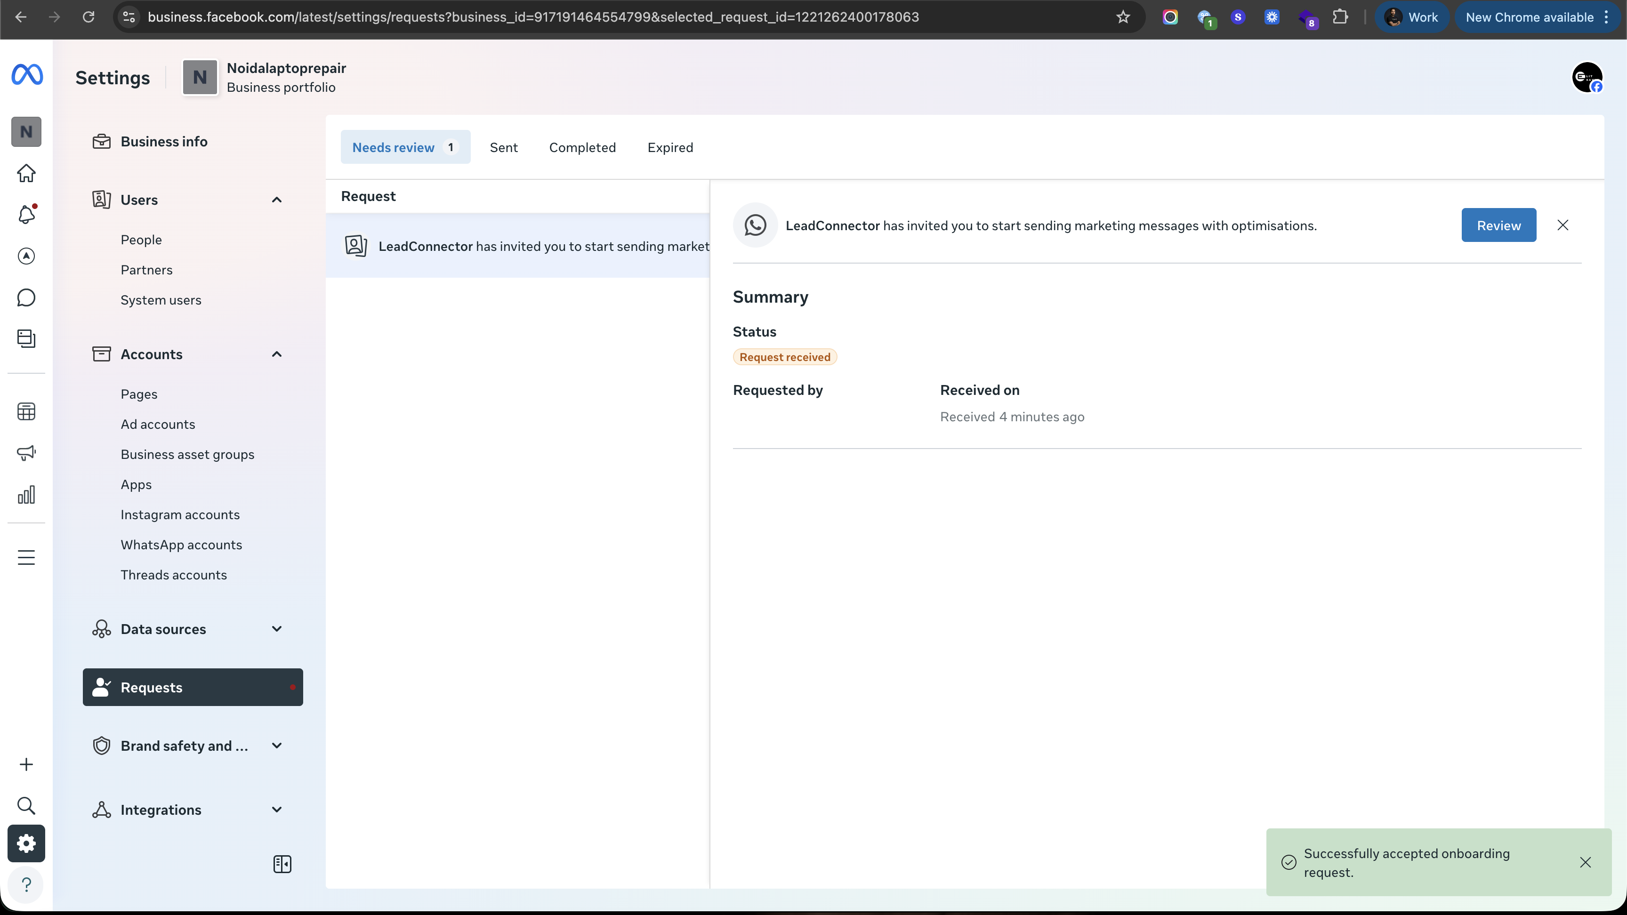Collapse the Accounts section

(277, 354)
